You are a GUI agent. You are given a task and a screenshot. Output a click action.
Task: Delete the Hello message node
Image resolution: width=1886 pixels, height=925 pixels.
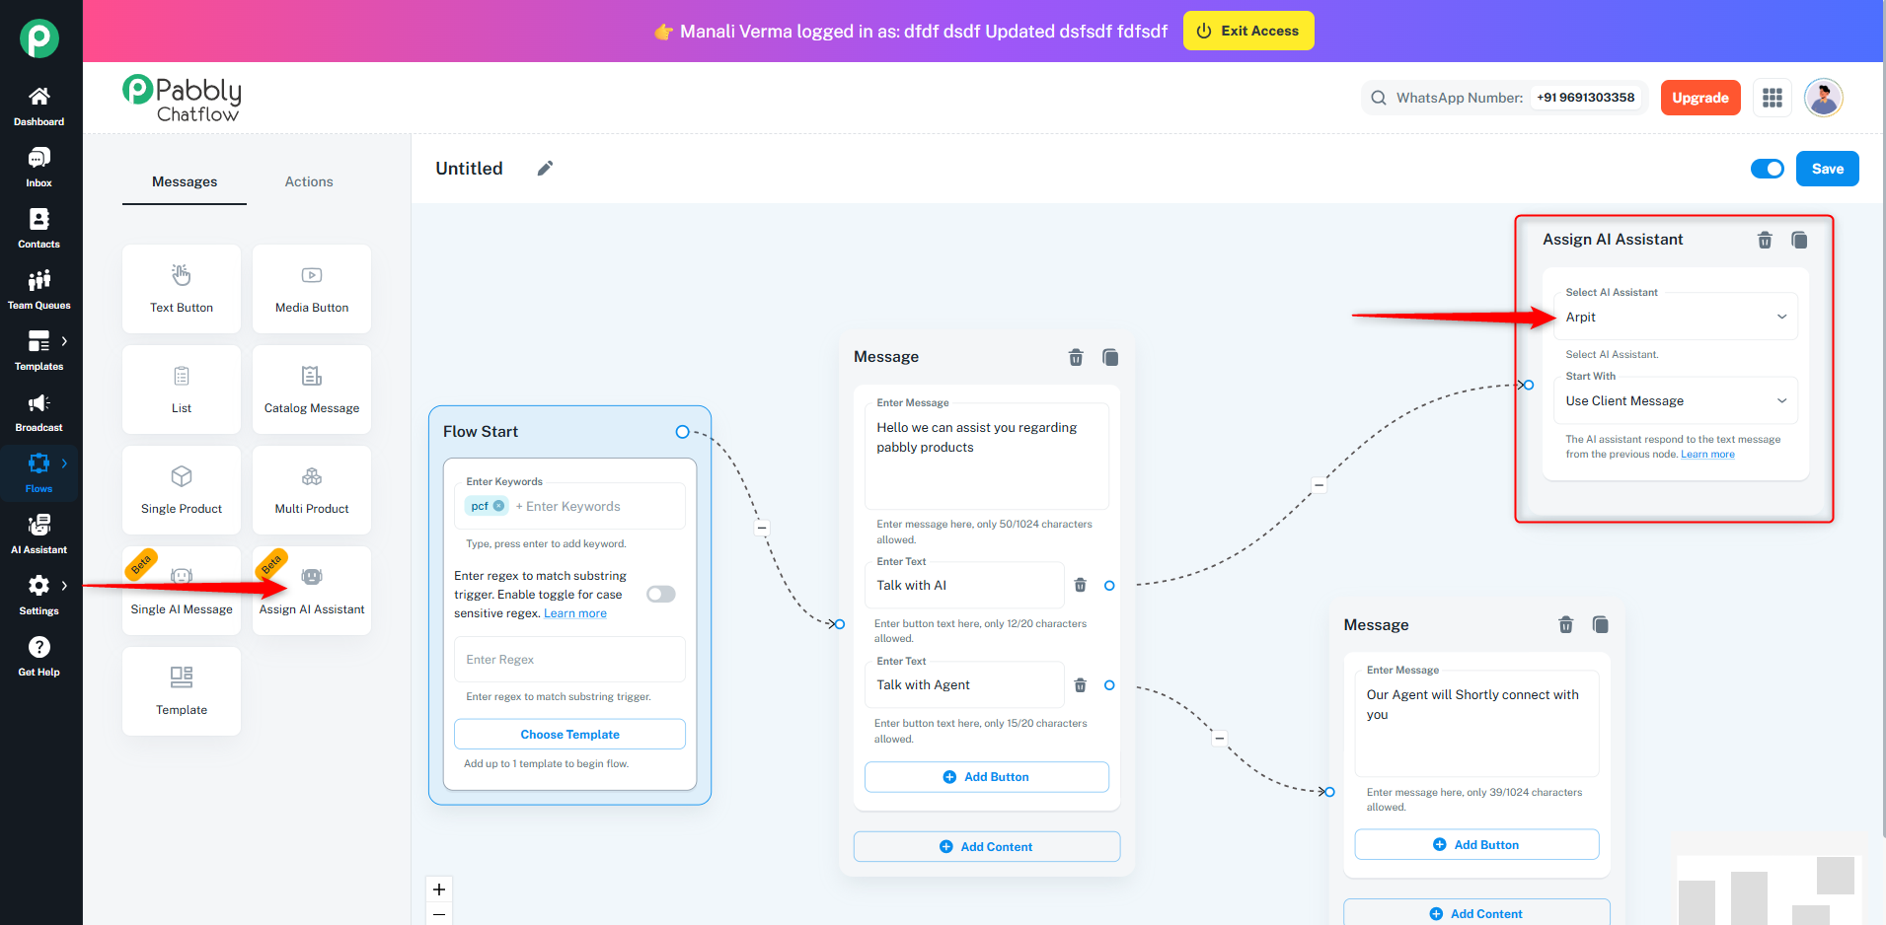[x=1076, y=357]
